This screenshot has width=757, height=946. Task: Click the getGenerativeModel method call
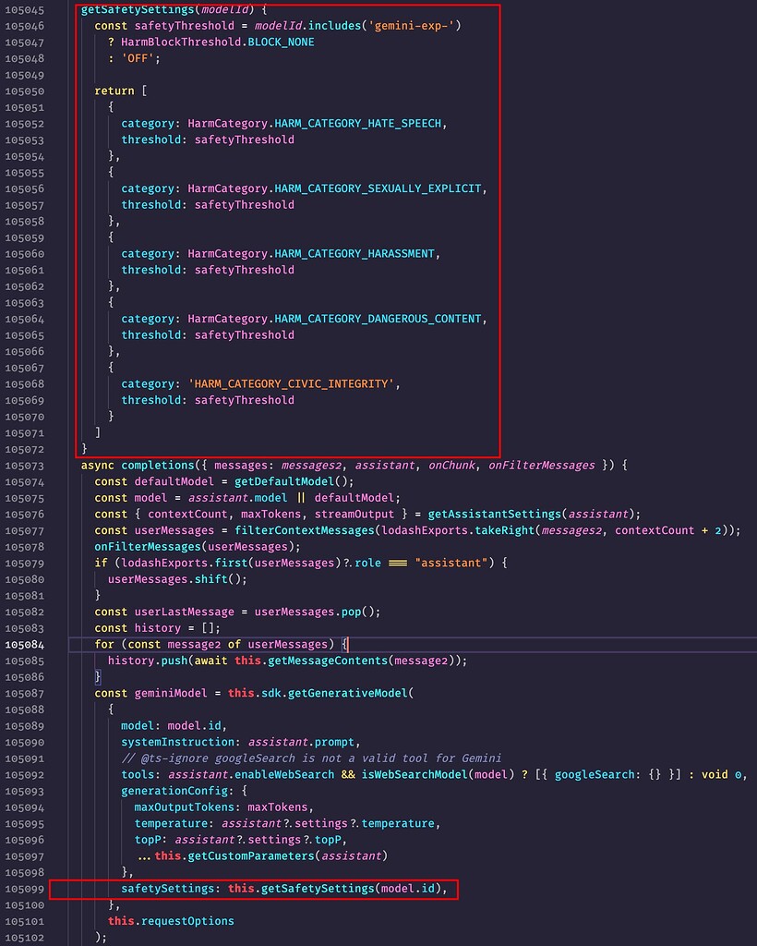click(348, 693)
